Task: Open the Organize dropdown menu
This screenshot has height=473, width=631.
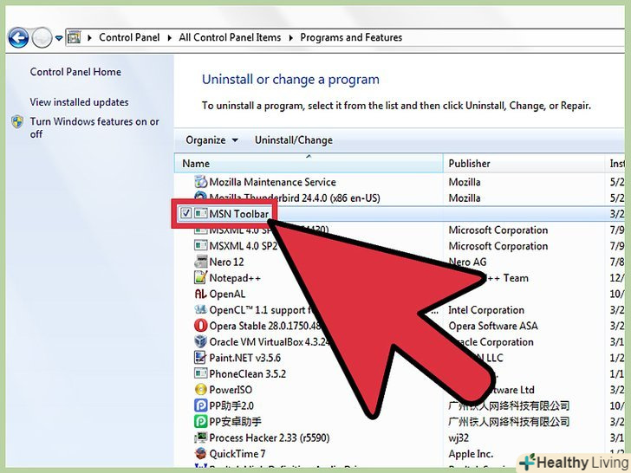Action: point(211,140)
